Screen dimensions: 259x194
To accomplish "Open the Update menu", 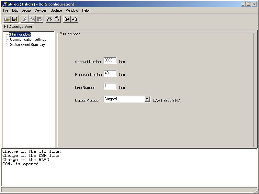I will (56, 10).
